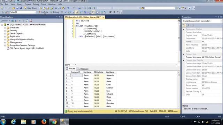Open the Project menu
The width and height of the screenshot is (223, 125).
click(x=28, y=4)
